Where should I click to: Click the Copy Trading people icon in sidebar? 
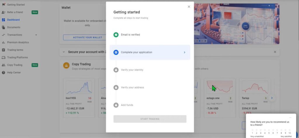click(4, 65)
